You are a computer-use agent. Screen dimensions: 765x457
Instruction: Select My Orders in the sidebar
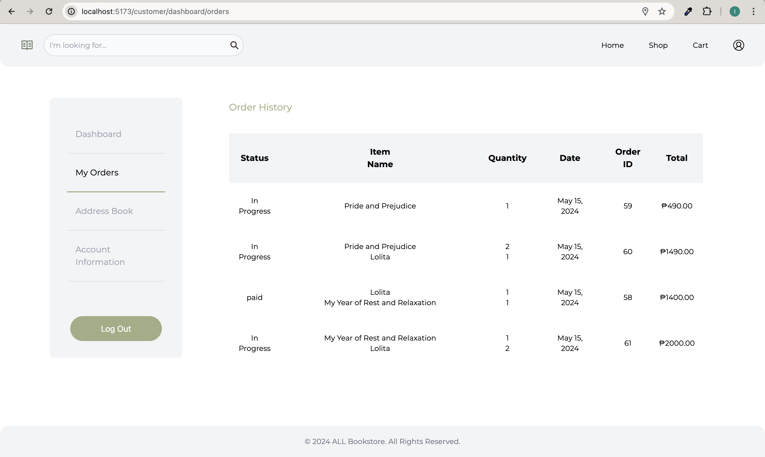[97, 172]
